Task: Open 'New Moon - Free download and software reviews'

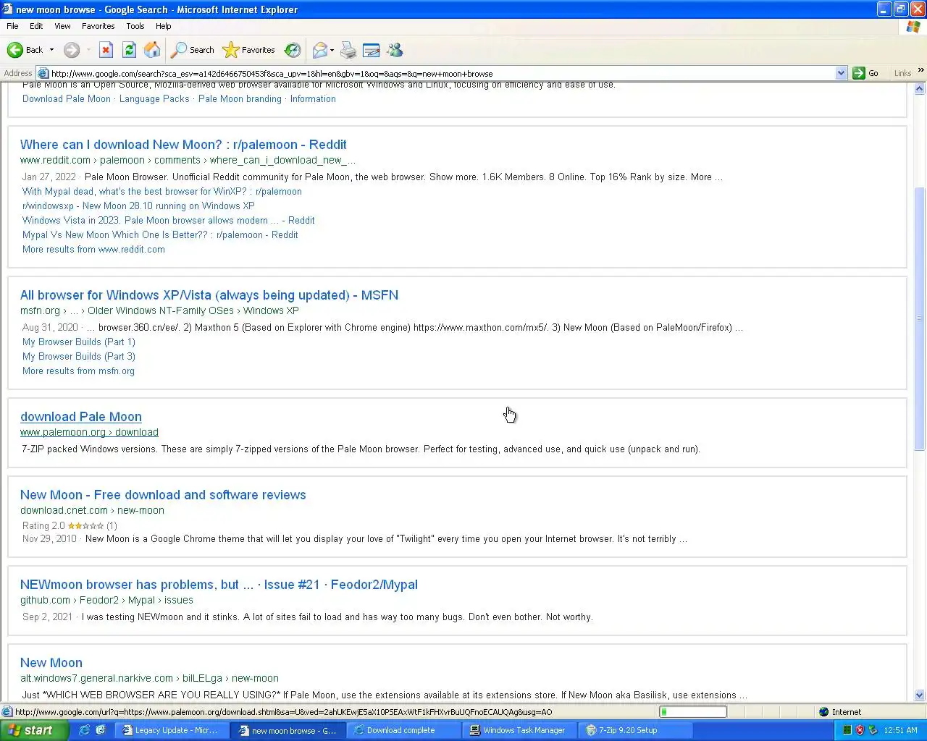Action: 163,495
